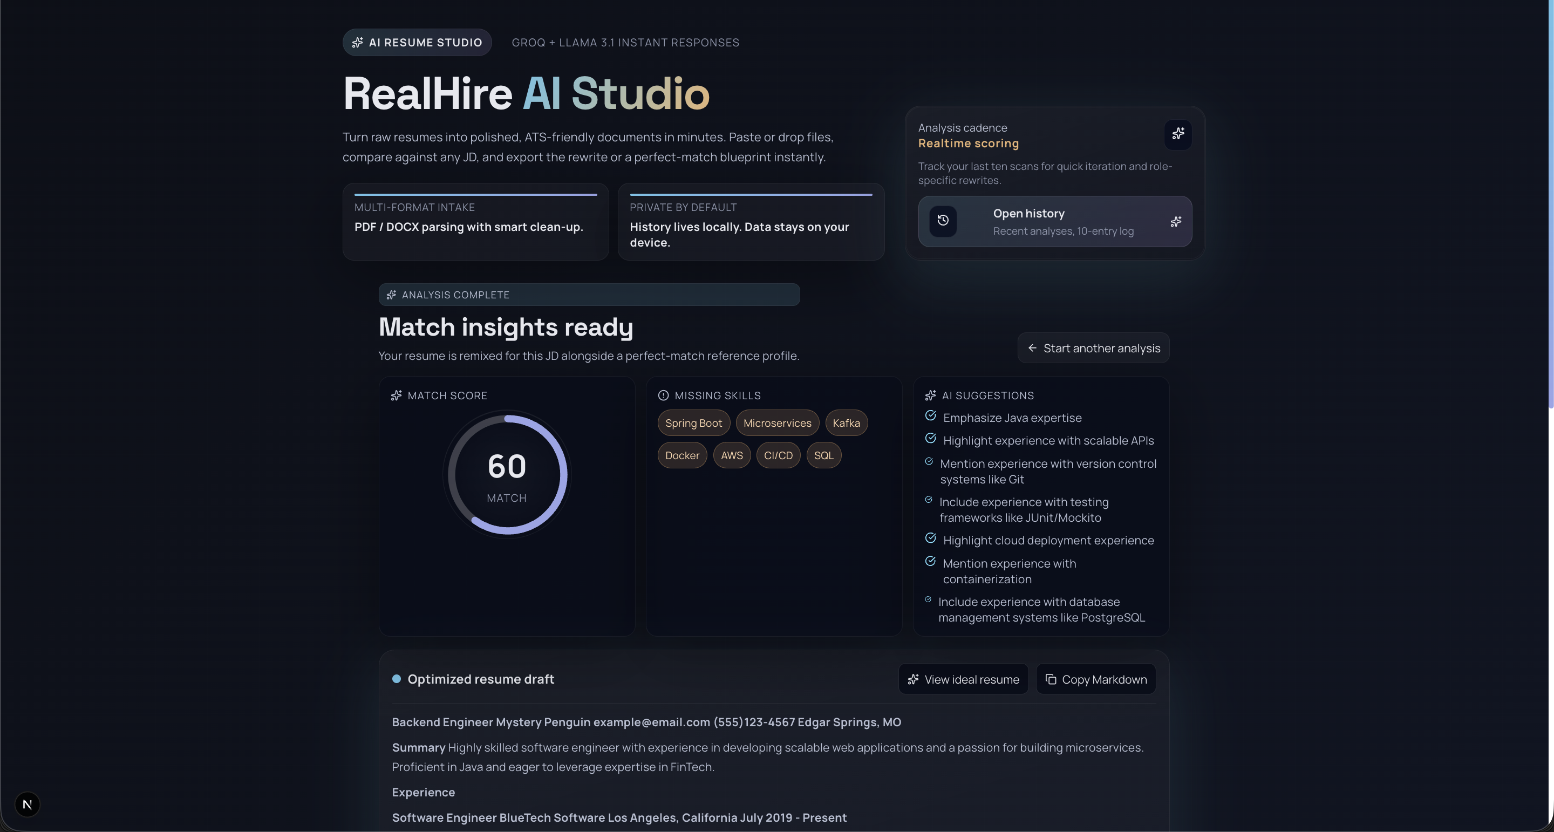
Task: Click the sparkles icon in View ideal resume
Action: pyautogui.click(x=914, y=679)
